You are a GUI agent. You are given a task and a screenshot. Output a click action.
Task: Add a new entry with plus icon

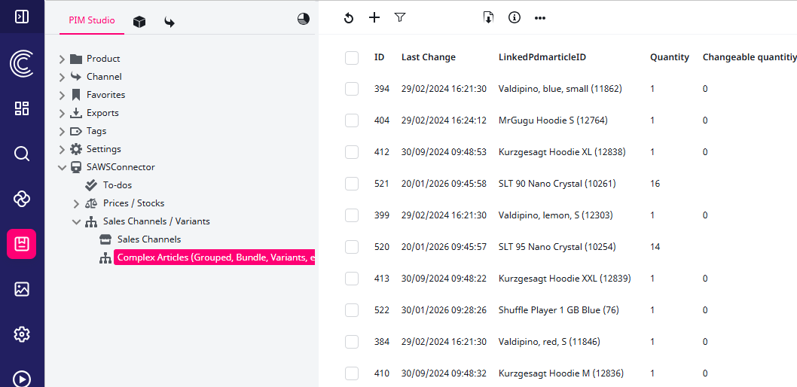(x=374, y=17)
